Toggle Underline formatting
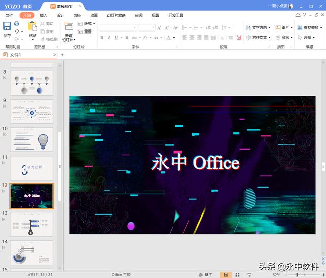Viewport: 326px width, 278px height. point(116,38)
